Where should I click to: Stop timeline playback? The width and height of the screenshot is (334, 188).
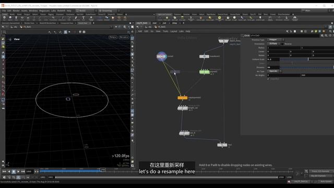(x=14, y=171)
